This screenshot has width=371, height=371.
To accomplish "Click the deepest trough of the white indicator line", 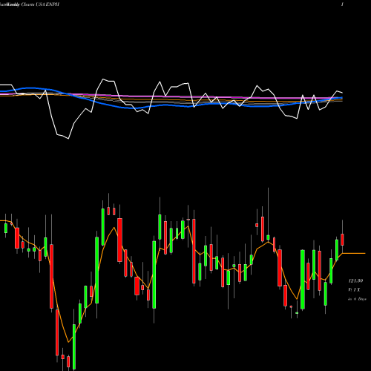I will coord(68,139).
